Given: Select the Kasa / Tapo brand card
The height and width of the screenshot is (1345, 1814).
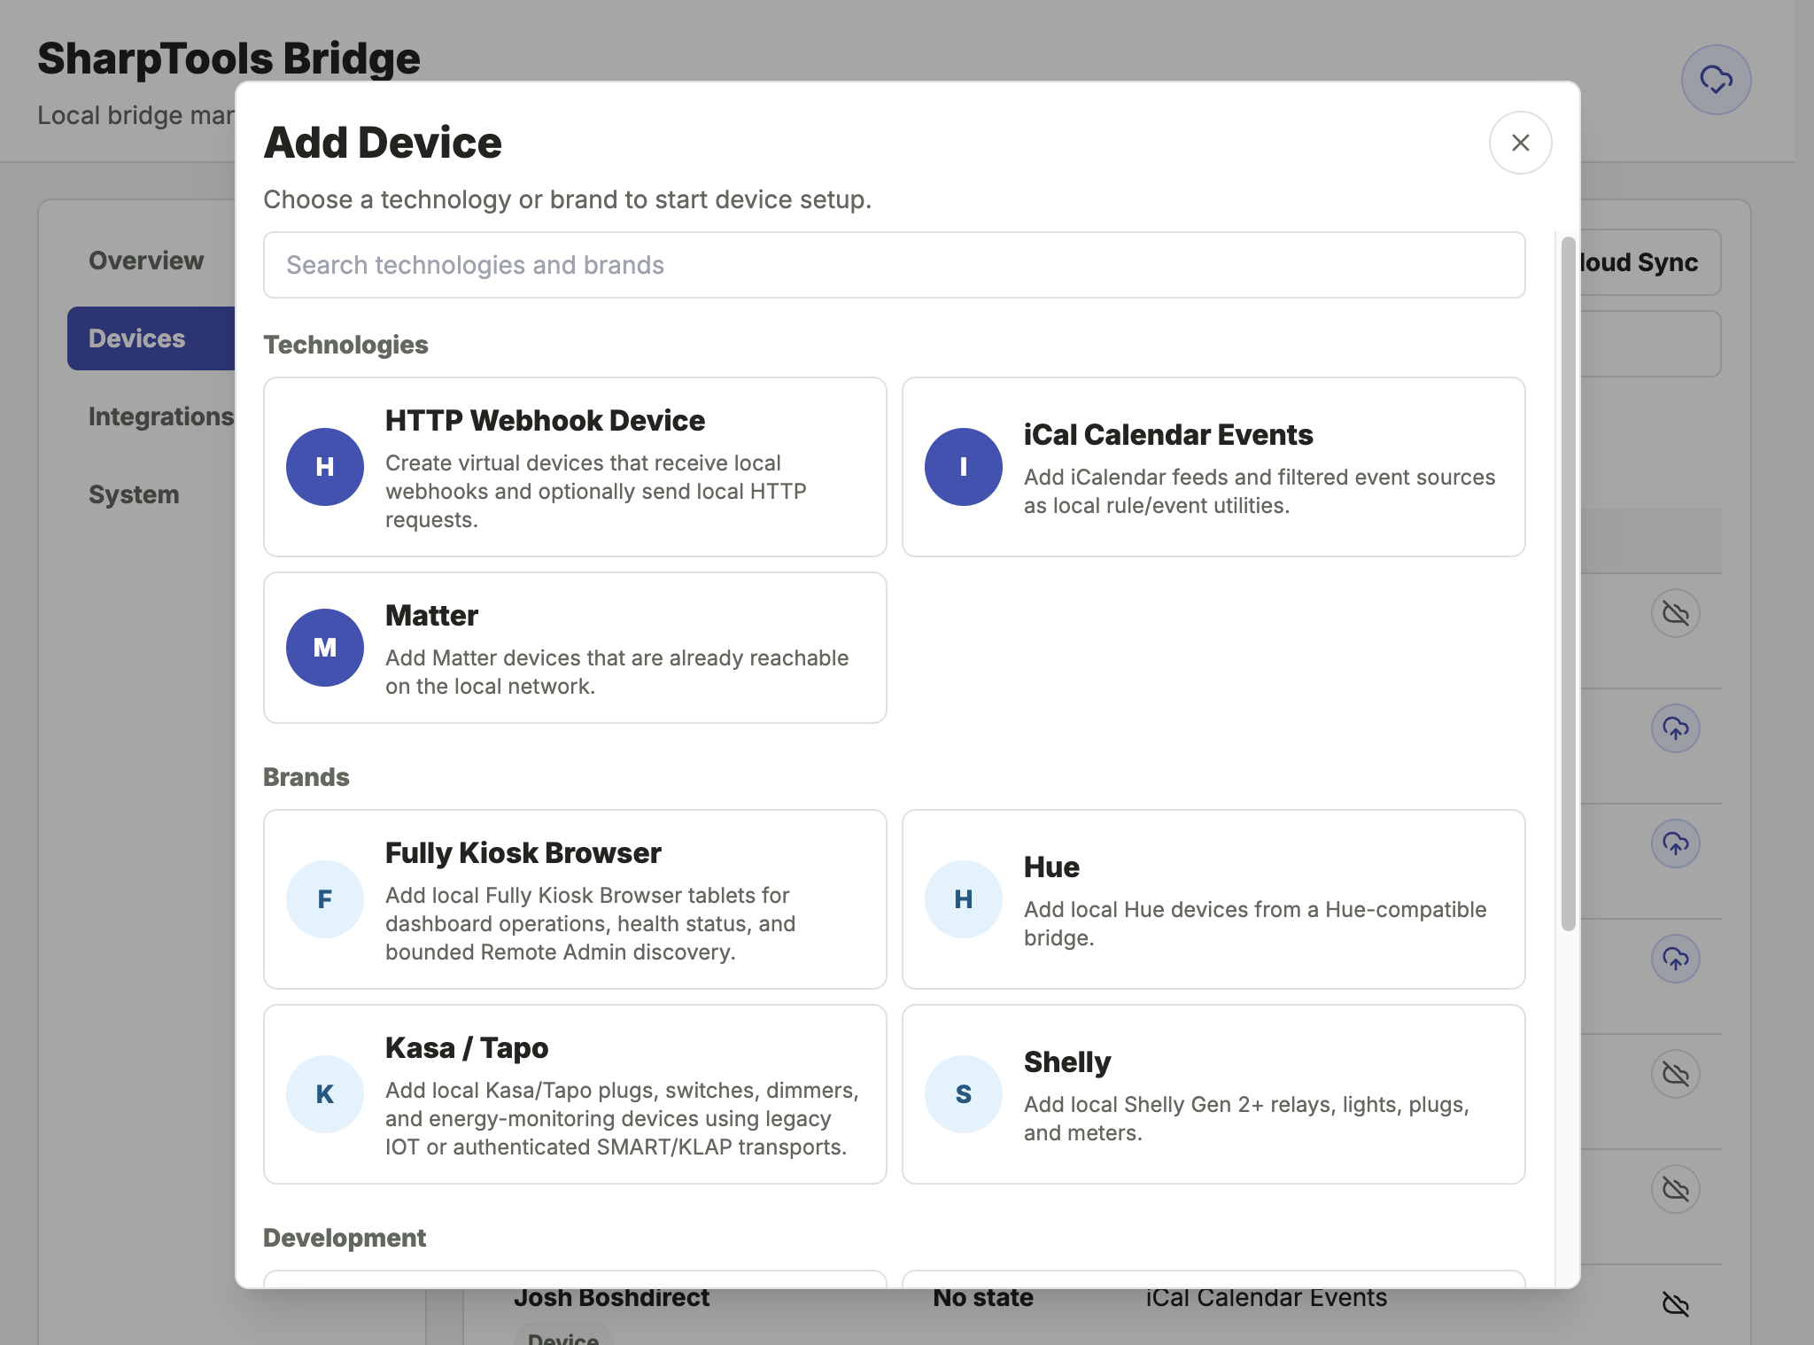Looking at the screenshot, I should (x=575, y=1094).
